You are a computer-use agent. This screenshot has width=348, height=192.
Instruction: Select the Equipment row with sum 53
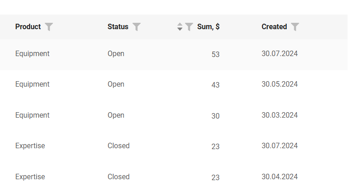(32, 54)
